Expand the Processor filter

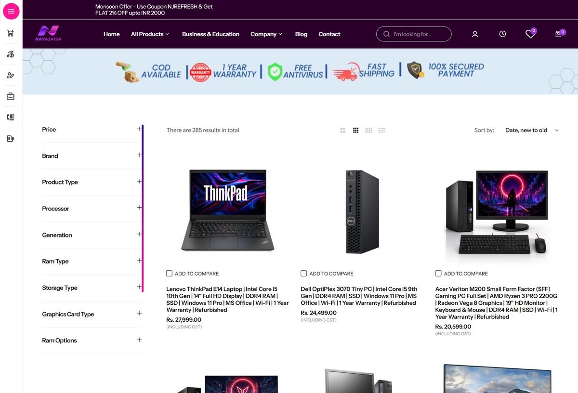92,209
